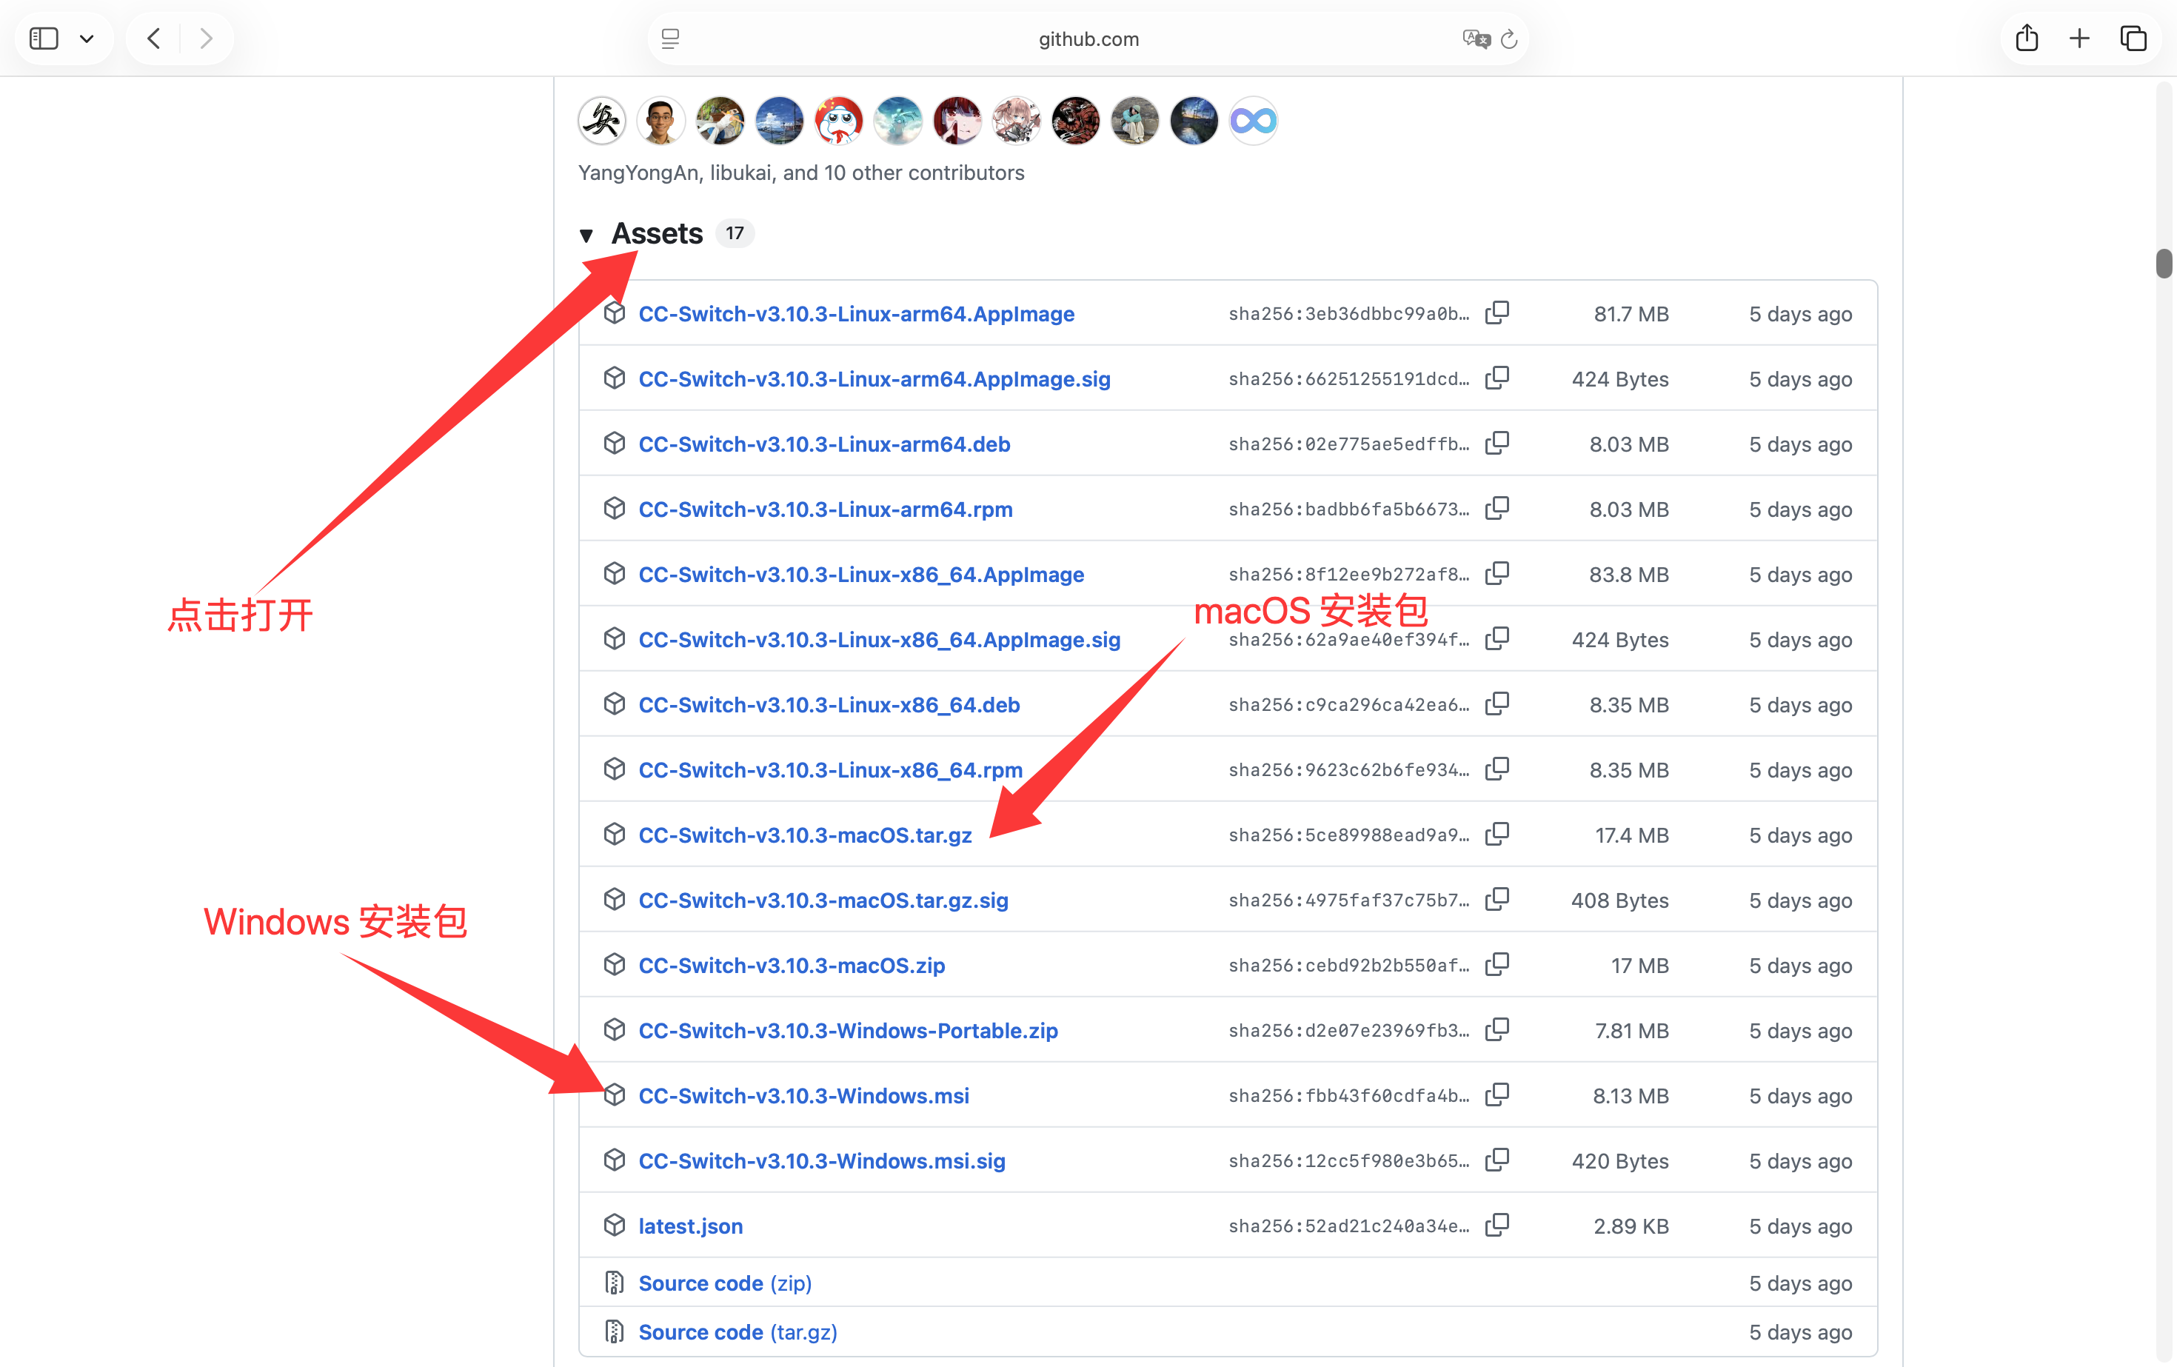Download CC-Switch-v3.10.3-Windows-Portable.zip
2177x1367 pixels.
tap(848, 1030)
